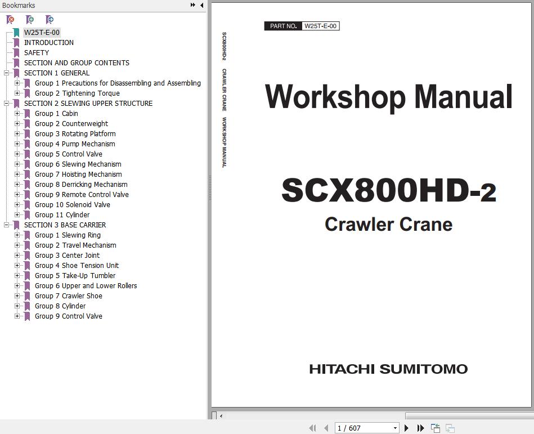Select the W25T-E-00 bookmark
Screen dimensions: 534x434
coord(42,32)
